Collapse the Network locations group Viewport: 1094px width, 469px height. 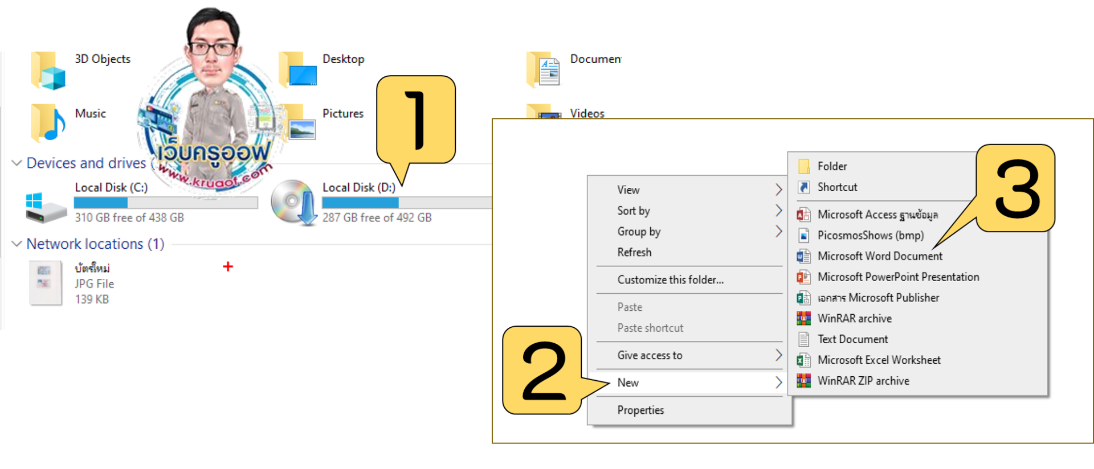(x=17, y=244)
